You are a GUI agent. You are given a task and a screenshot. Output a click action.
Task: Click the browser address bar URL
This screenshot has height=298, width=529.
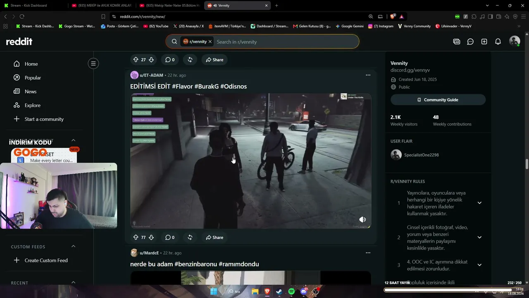tap(143, 17)
